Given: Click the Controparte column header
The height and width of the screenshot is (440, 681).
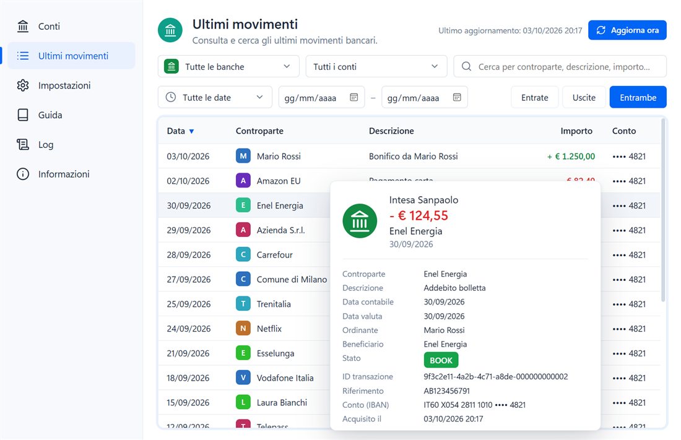Looking at the screenshot, I should click(x=259, y=131).
